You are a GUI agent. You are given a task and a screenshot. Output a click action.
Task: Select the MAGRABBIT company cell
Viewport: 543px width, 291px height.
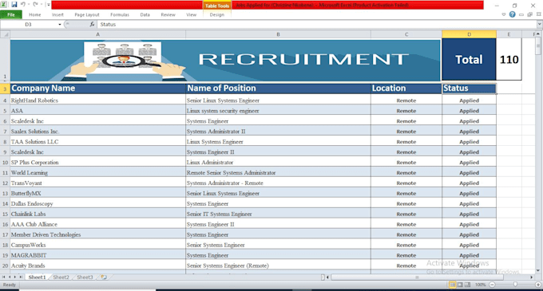[97, 255]
